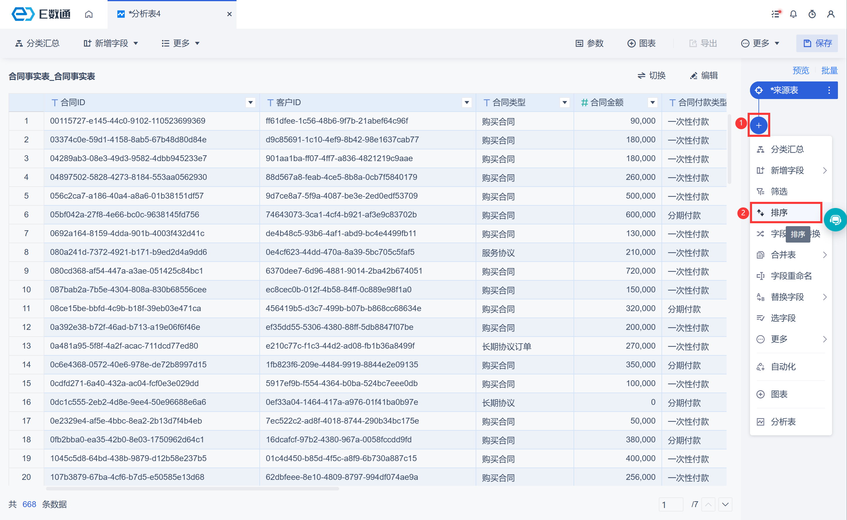This screenshot has height=520, width=847.
Task: Click the three-dot menu on 来源表 node
Action: click(x=829, y=90)
